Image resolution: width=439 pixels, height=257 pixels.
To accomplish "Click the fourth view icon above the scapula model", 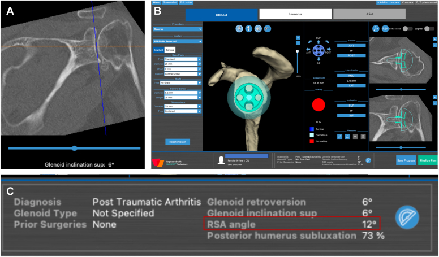I will click(267, 29).
